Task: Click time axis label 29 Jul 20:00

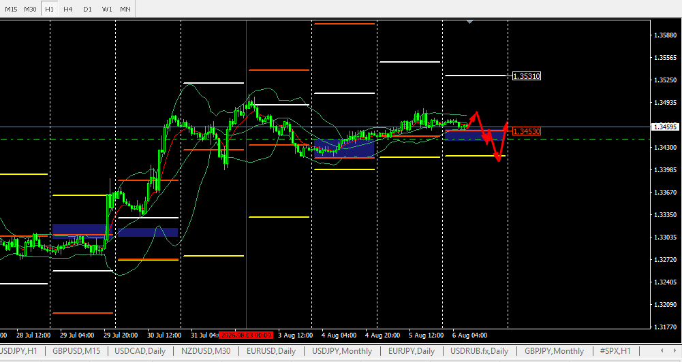Action: pos(121,335)
